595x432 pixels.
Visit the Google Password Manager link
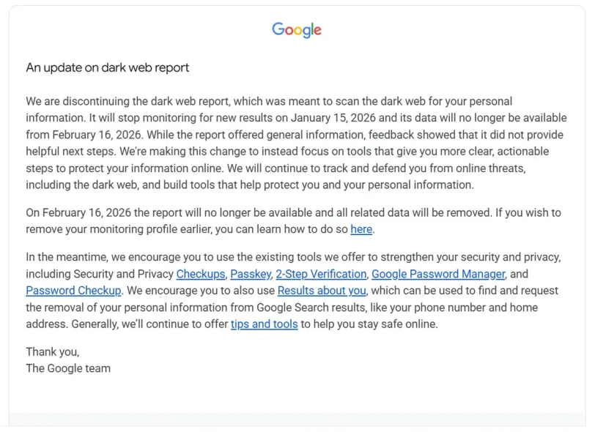click(438, 274)
